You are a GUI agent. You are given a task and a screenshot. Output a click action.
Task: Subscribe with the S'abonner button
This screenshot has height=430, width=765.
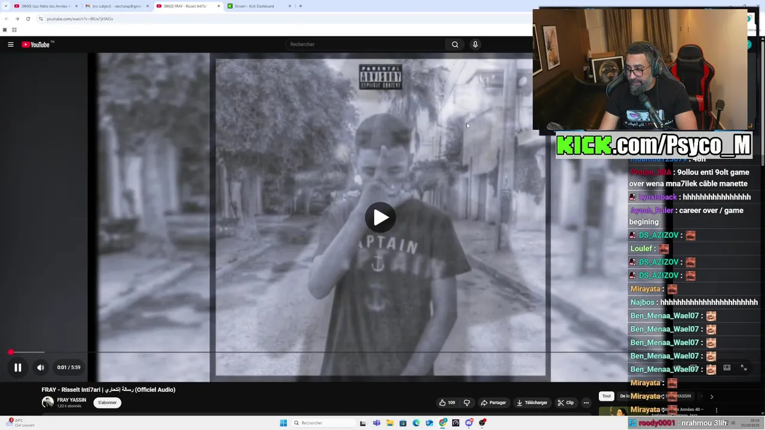tap(108, 403)
